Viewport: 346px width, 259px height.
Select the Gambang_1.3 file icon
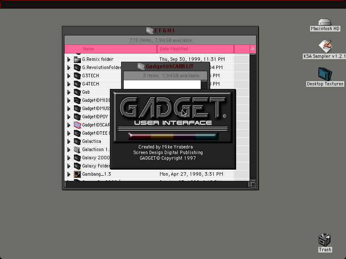[x=77, y=174]
